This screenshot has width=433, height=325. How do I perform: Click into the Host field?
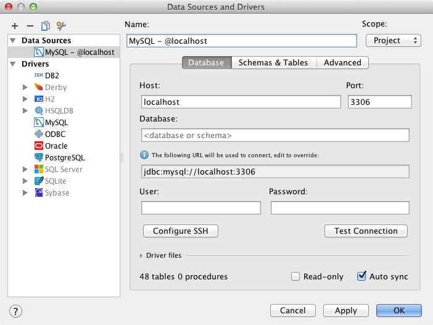(241, 102)
